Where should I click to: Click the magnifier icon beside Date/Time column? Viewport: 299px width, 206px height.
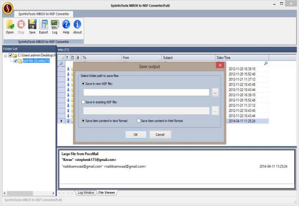266,63
